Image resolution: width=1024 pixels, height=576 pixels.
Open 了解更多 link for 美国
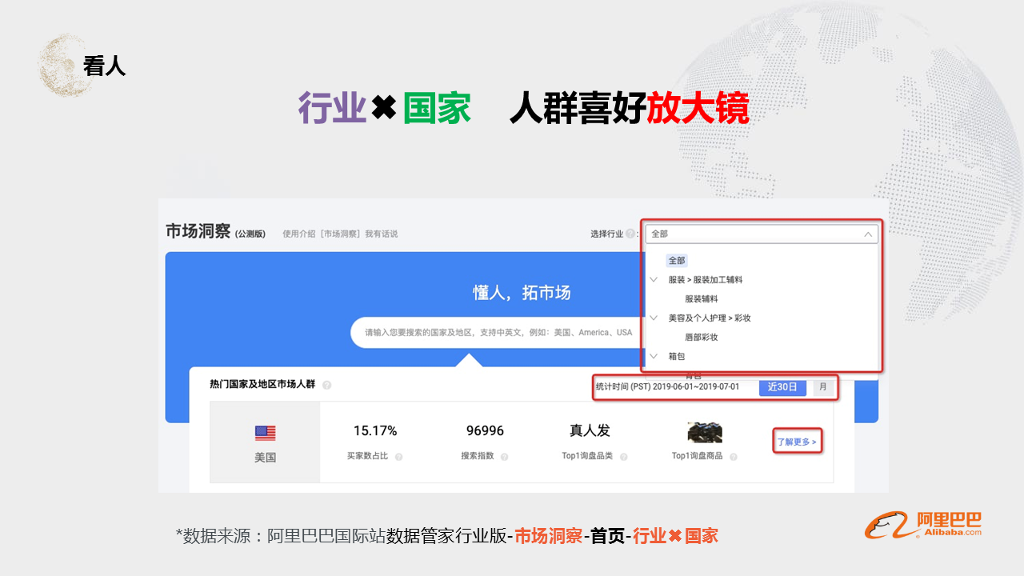pos(796,442)
